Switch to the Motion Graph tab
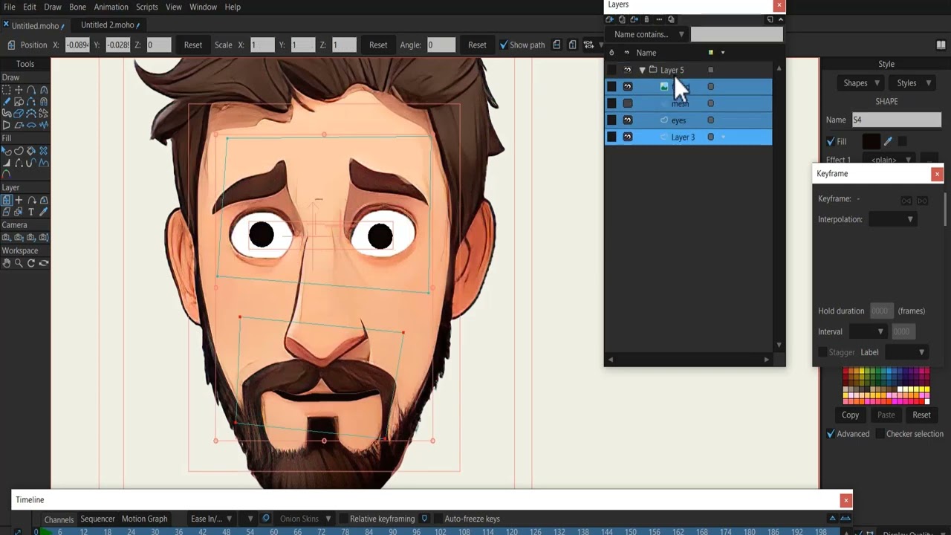This screenshot has height=535, width=951. (145, 519)
